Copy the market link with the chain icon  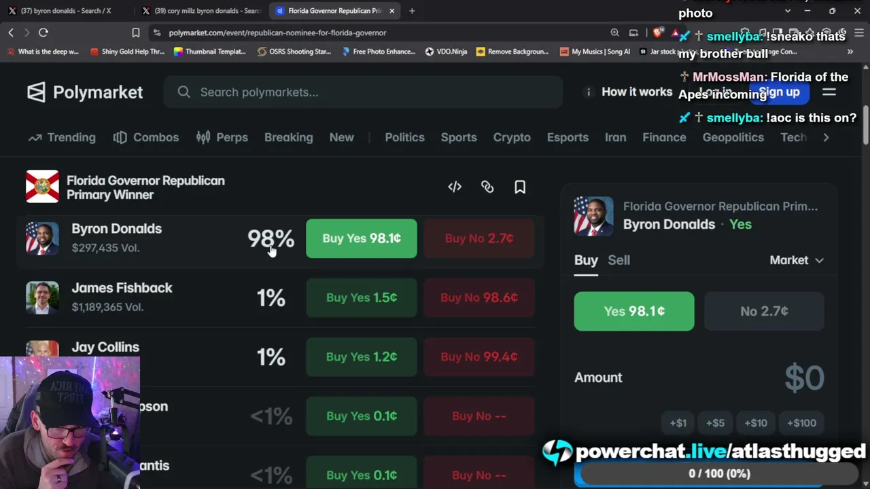(487, 187)
